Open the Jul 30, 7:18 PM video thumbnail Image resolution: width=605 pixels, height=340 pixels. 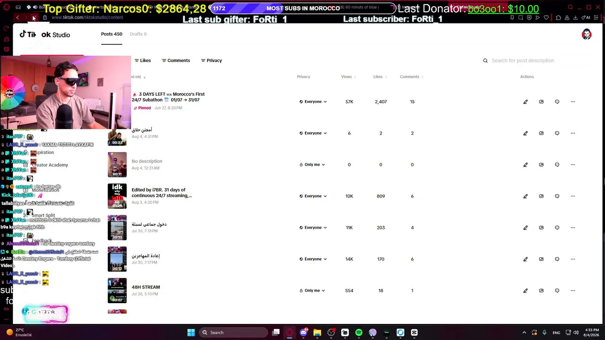click(x=117, y=228)
